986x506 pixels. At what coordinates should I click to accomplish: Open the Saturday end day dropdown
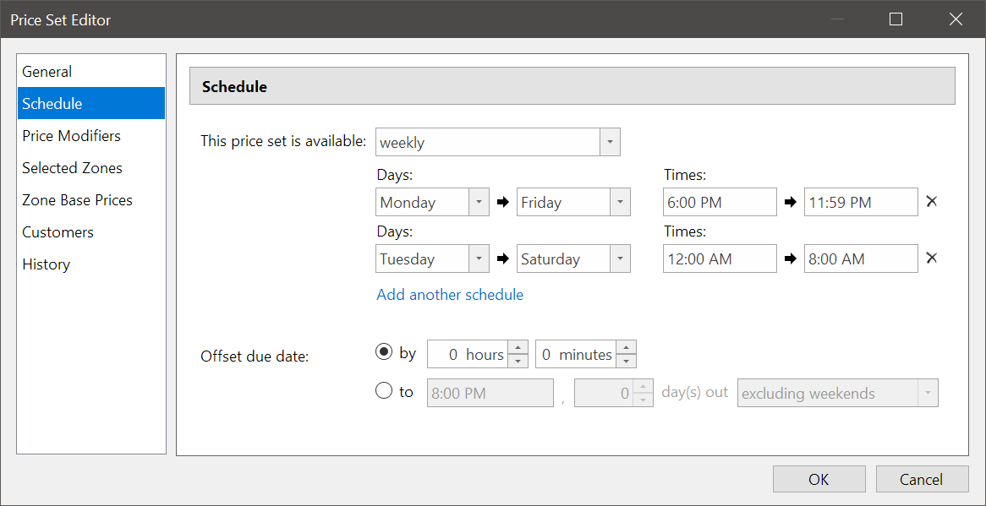620,258
